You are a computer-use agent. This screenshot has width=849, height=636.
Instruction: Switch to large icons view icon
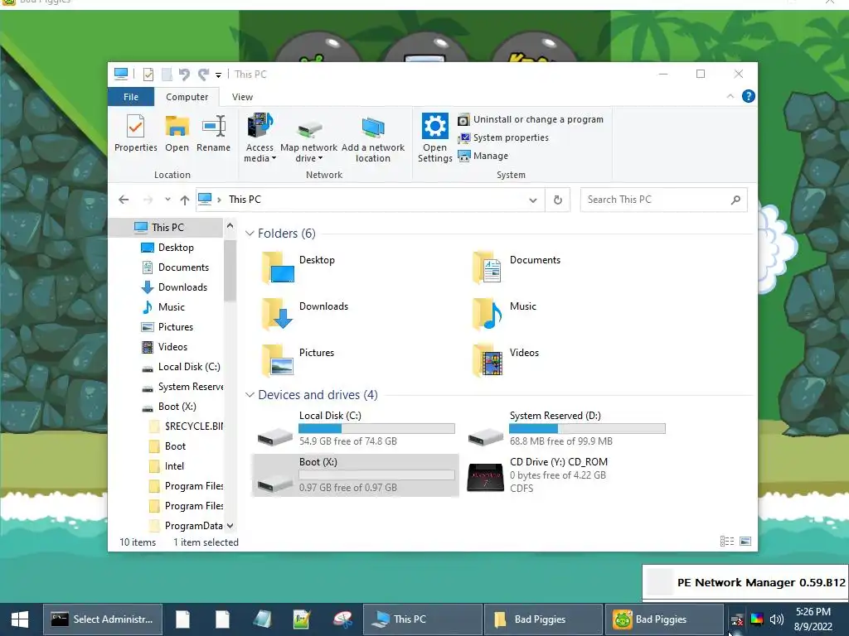(745, 542)
